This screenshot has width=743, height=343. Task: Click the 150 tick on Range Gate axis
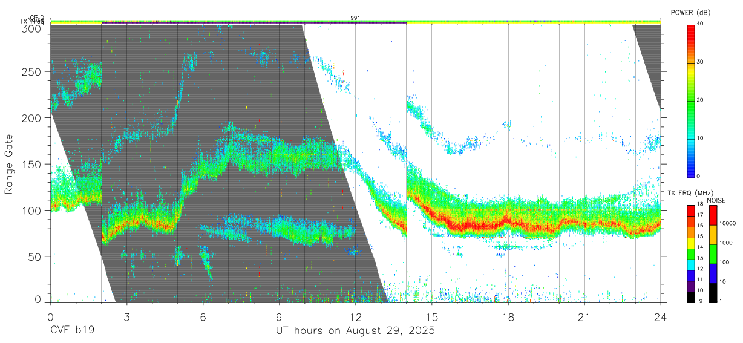31,164
